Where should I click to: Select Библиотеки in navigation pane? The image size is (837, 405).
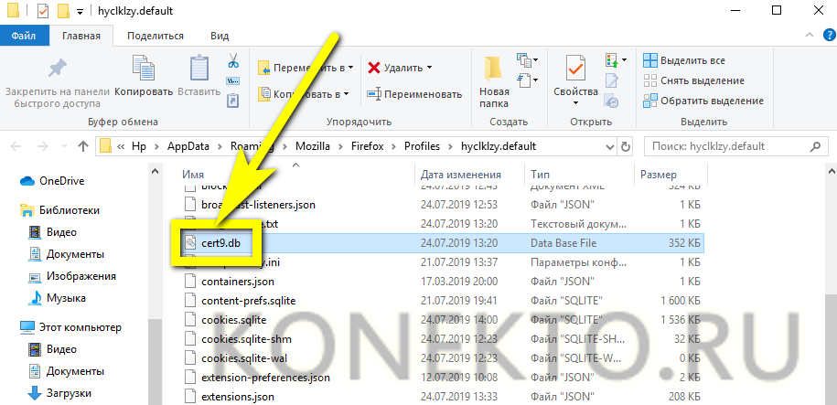59,210
